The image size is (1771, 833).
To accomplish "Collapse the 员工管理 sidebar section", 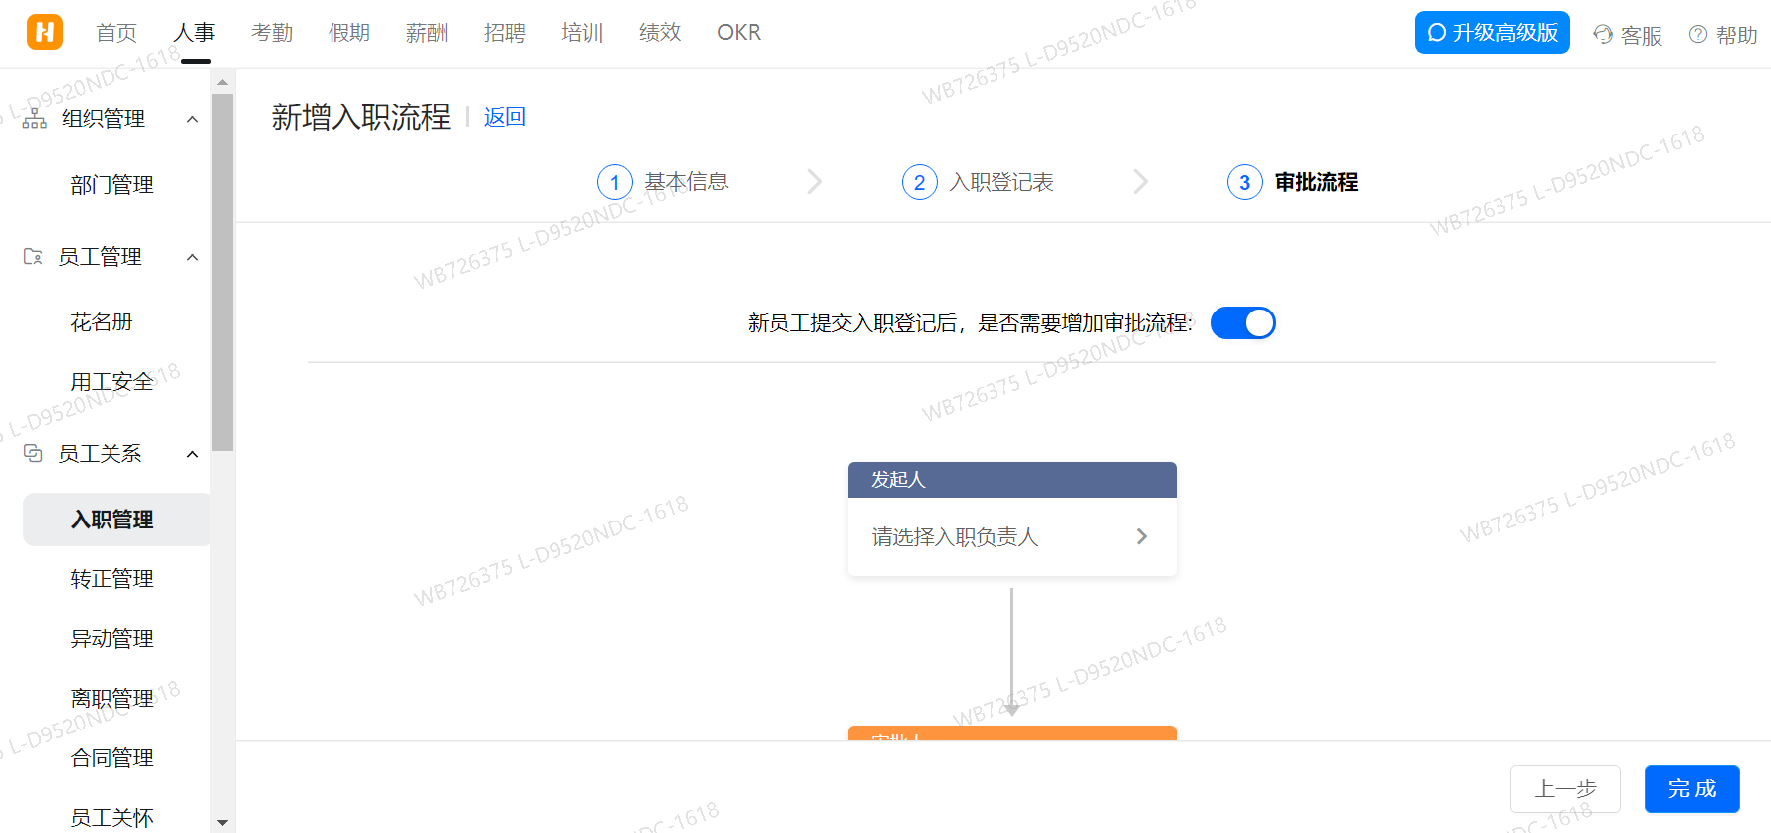I will (x=193, y=257).
